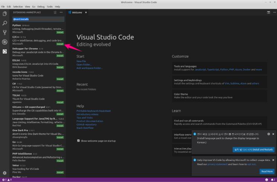Open the Edit menu
Viewport: 277px width, 182px height.
9,7
